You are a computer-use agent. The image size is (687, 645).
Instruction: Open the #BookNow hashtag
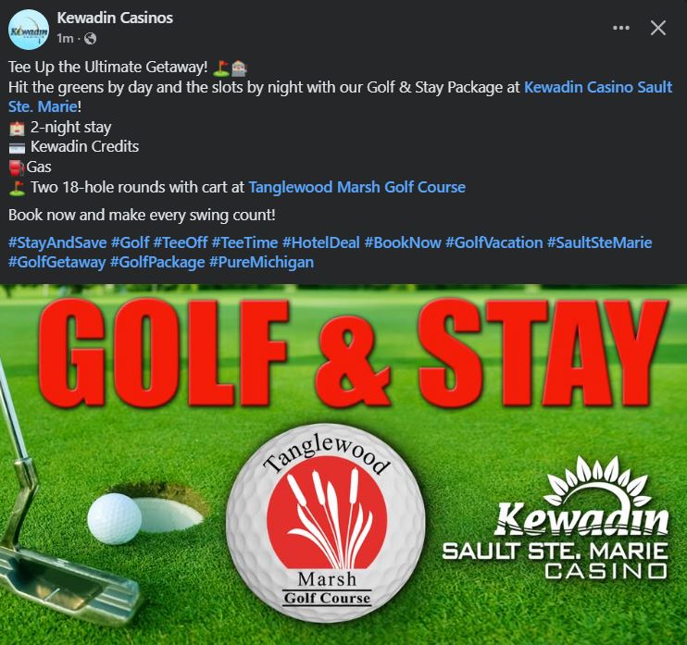coord(402,243)
